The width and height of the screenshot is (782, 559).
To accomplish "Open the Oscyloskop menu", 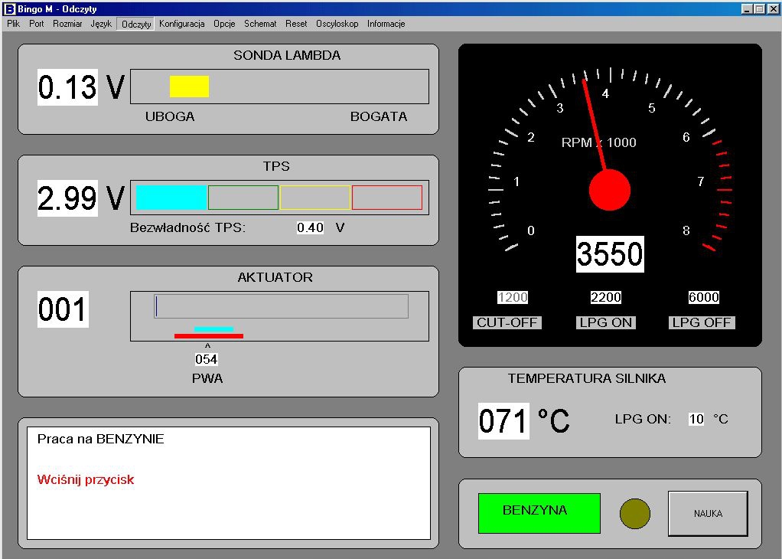I will point(337,24).
